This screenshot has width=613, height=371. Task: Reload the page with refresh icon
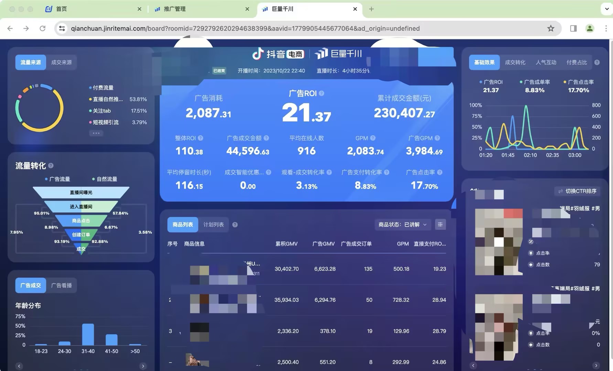point(42,29)
